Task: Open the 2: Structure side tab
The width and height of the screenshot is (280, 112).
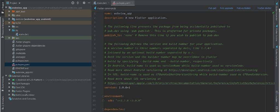Action: (2, 102)
